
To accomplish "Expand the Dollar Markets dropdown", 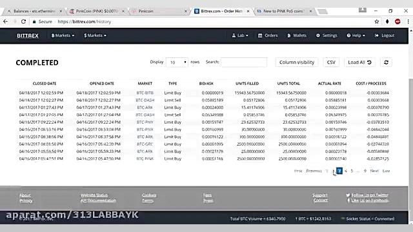I will coord(95,35).
